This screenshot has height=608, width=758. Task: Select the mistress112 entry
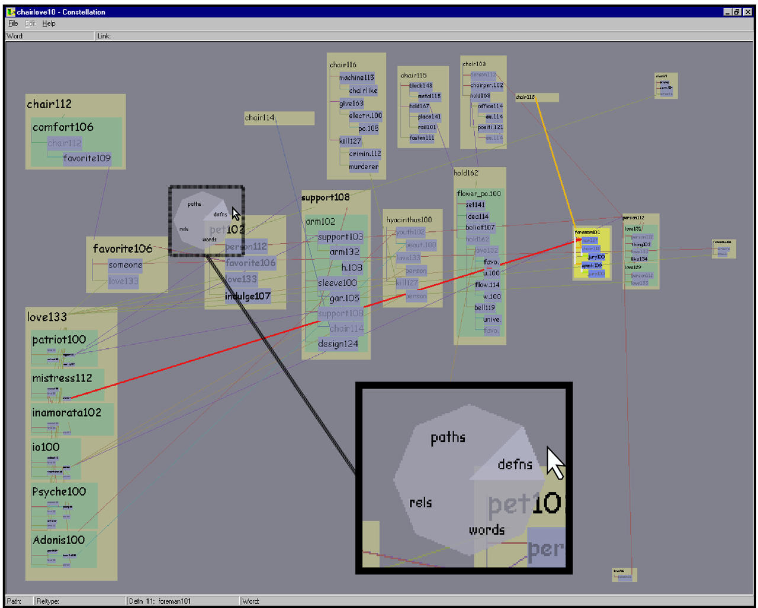(x=62, y=378)
